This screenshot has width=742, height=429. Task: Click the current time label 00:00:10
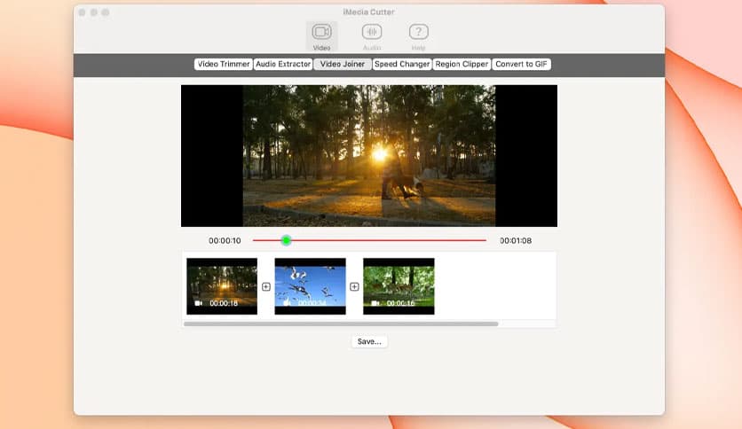(x=225, y=240)
